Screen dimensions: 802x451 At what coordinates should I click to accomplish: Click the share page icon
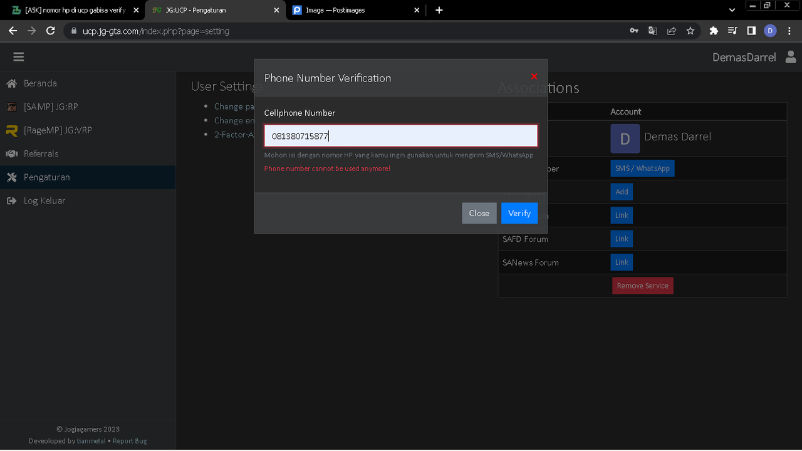point(672,30)
